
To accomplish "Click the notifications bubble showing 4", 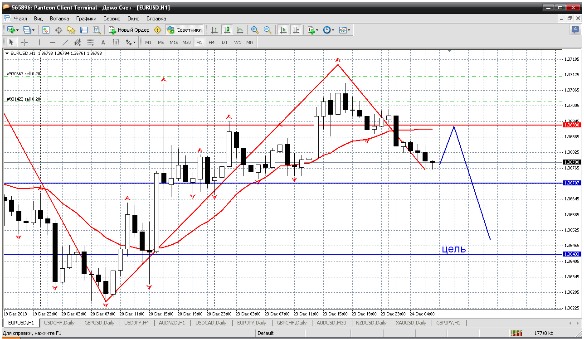I will tap(575, 30).
